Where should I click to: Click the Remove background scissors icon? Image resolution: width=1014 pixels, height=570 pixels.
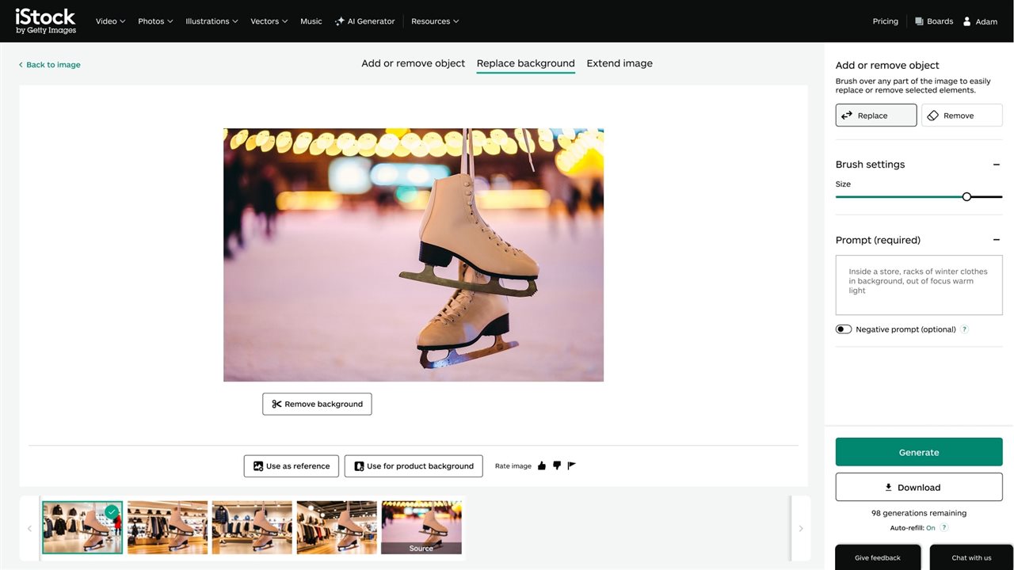point(276,404)
